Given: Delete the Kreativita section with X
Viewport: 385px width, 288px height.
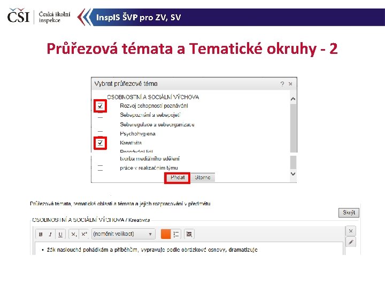Looking at the screenshot, I should 351,231.
